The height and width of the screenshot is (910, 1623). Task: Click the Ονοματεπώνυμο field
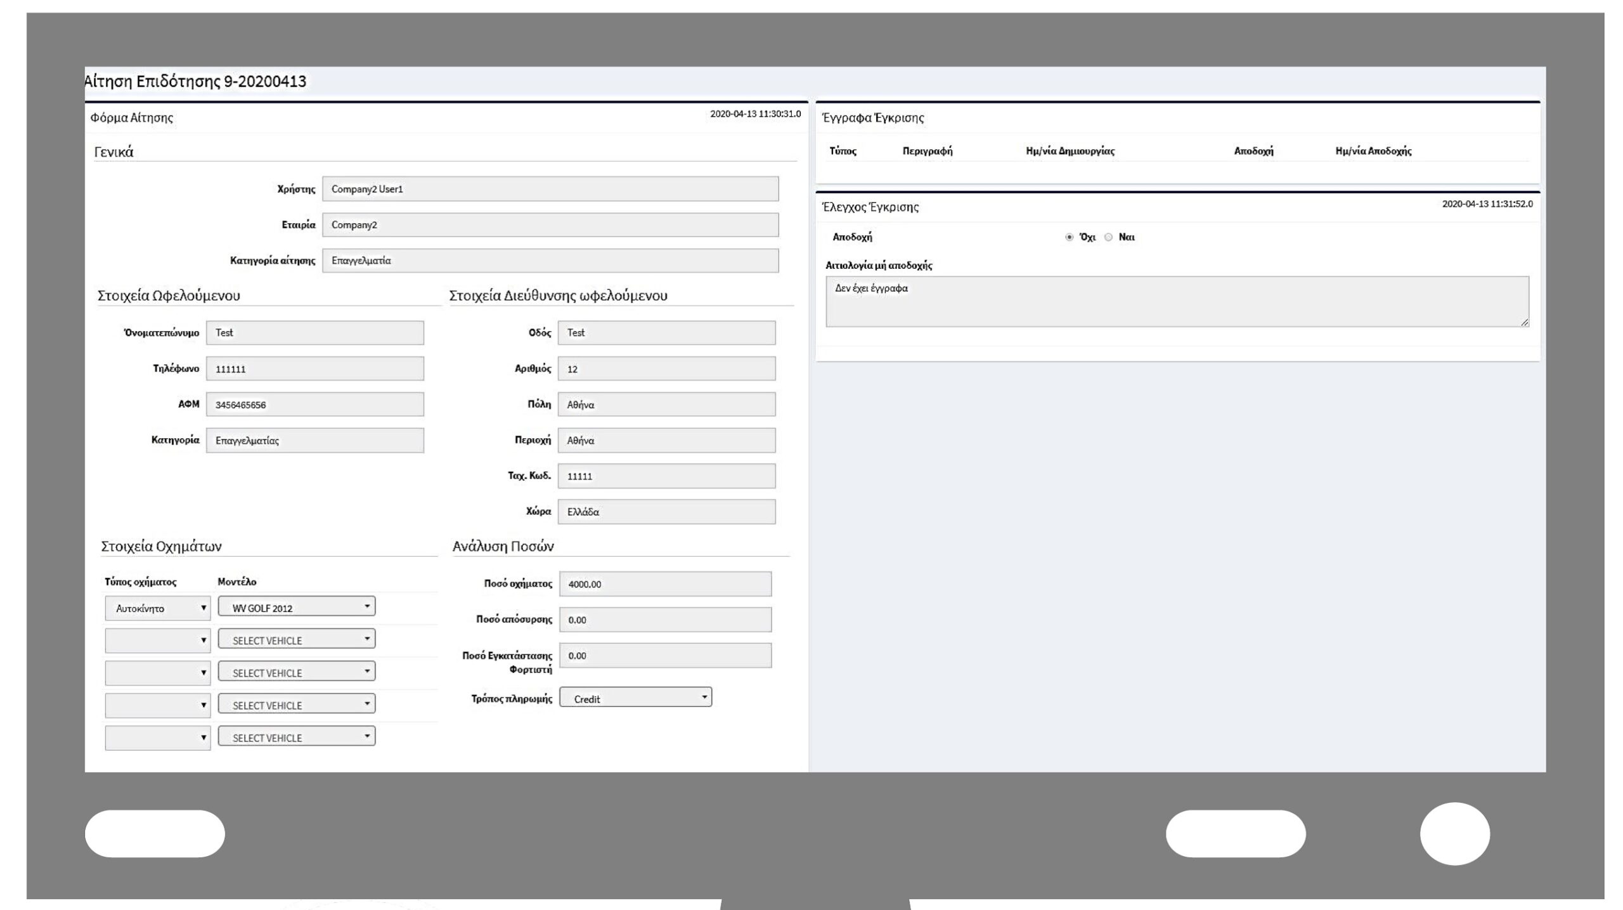point(315,333)
